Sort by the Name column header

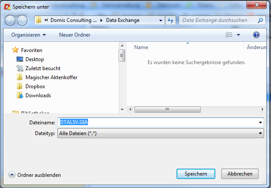pos(141,47)
